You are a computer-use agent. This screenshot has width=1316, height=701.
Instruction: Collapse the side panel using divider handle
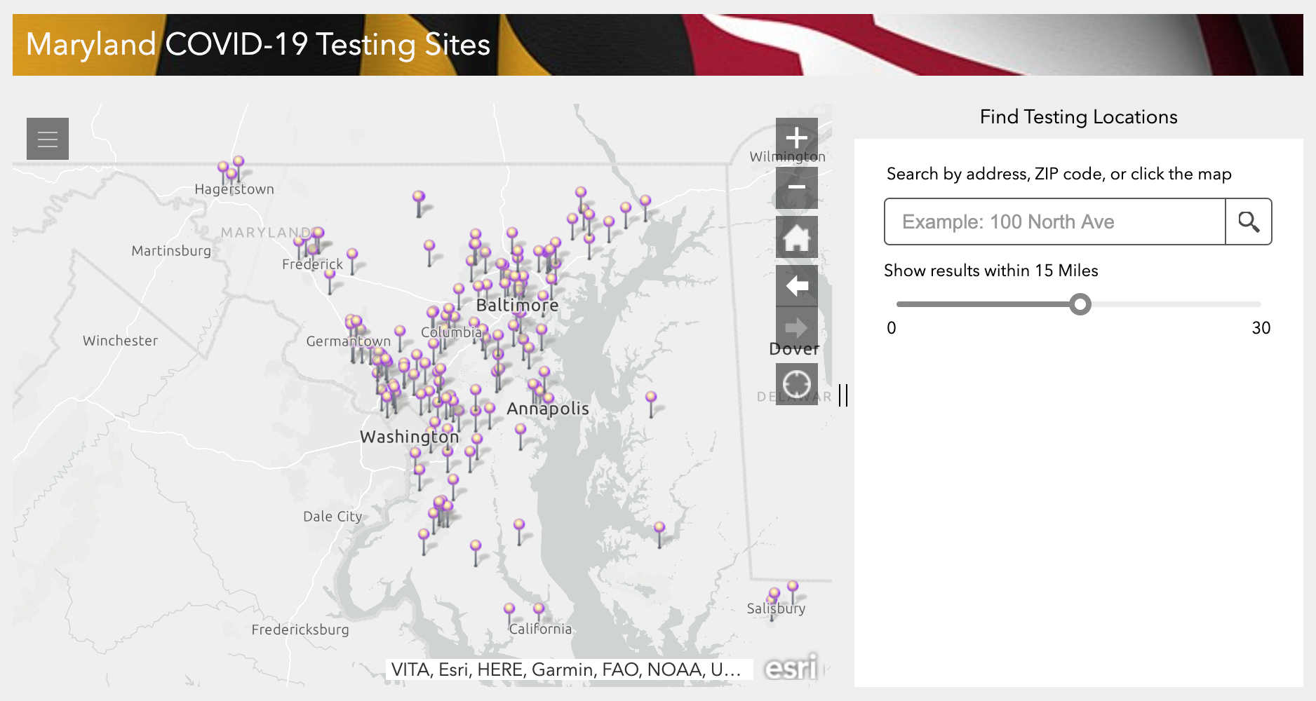(x=843, y=395)
